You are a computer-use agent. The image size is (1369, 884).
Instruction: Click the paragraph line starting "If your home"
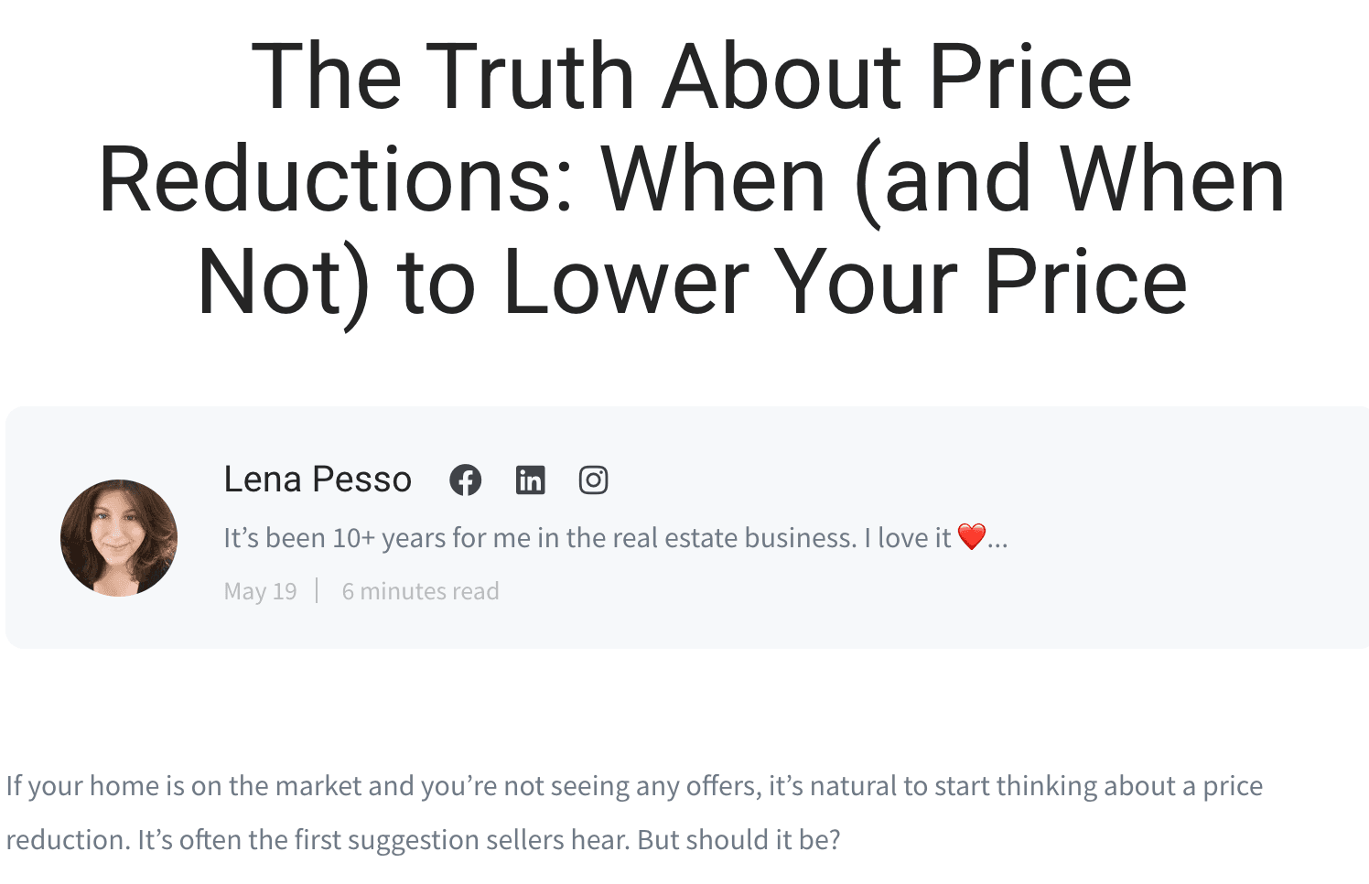coord(633,786)
